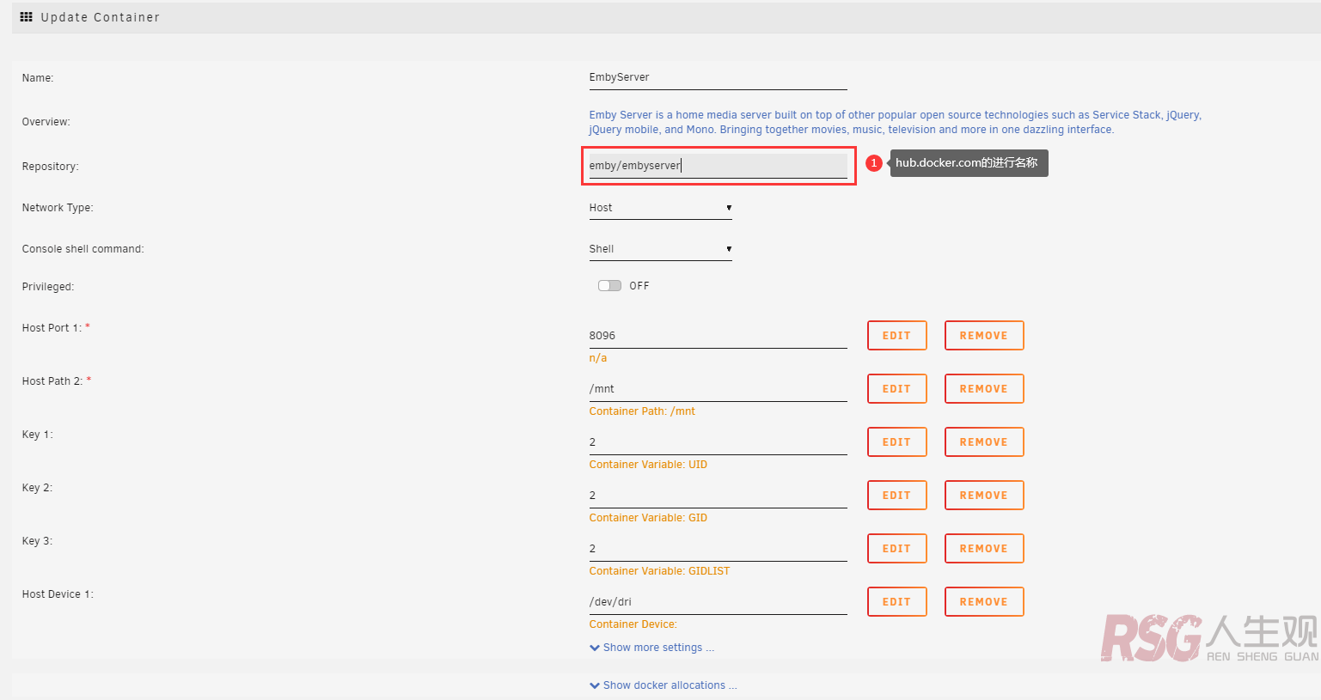Edit the Key 1 UID variable
Screen dimensions: 1321x700
pyautogui.click(x=896, y=442)
